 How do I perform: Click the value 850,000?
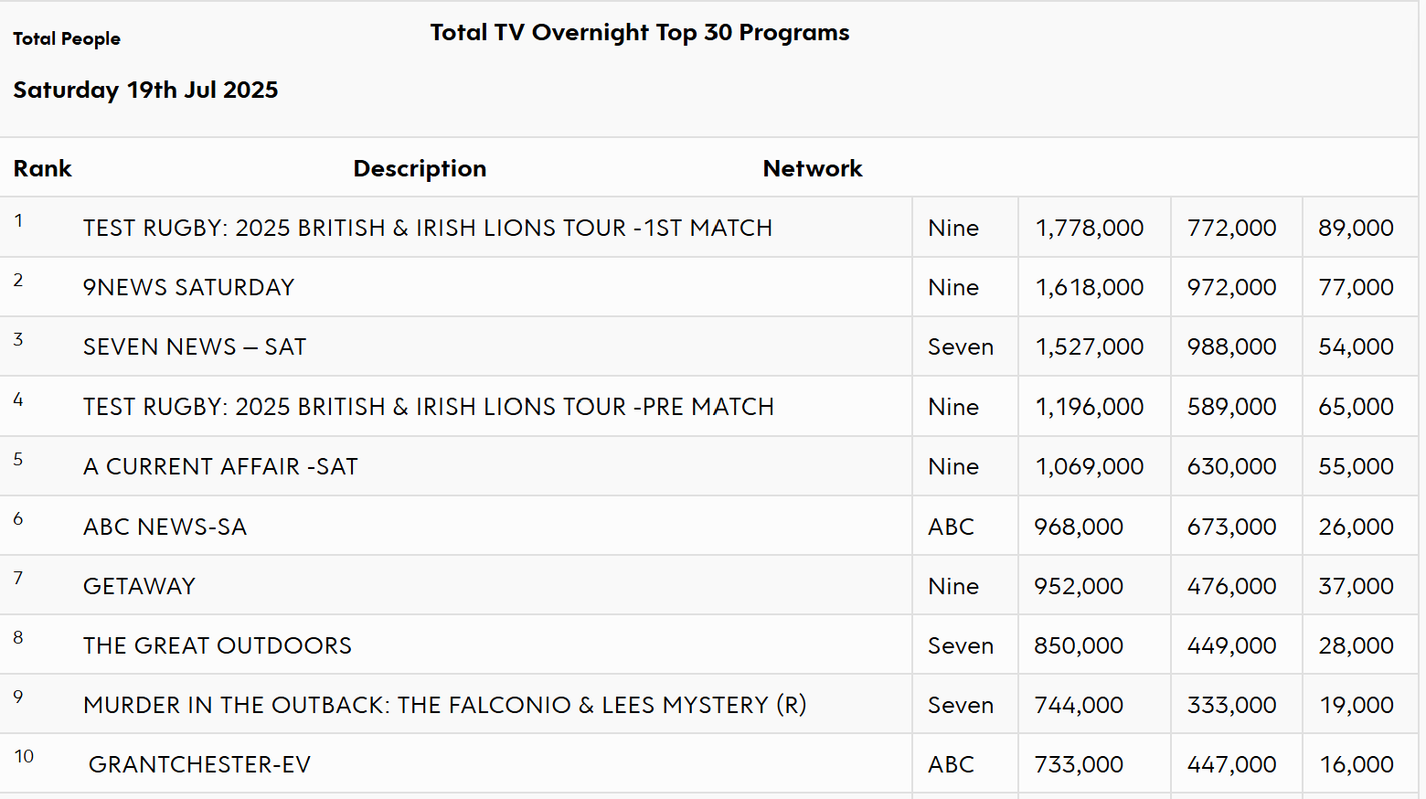[1079, 645]
